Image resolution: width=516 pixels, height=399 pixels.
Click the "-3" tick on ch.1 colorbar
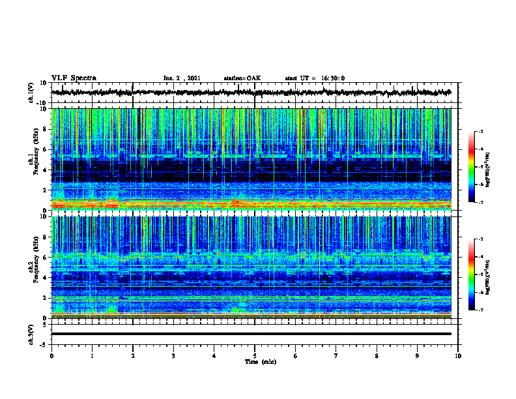click(x=480, y=132)
